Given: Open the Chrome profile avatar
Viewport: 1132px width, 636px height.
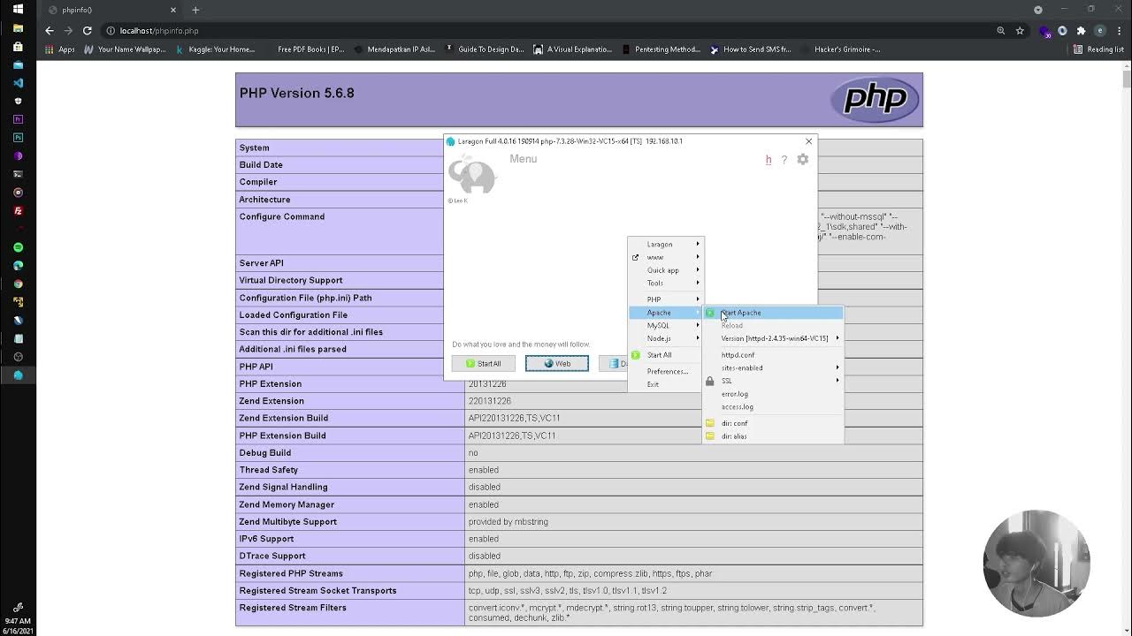Looking at the screenshot, I should click(1100, 30).
